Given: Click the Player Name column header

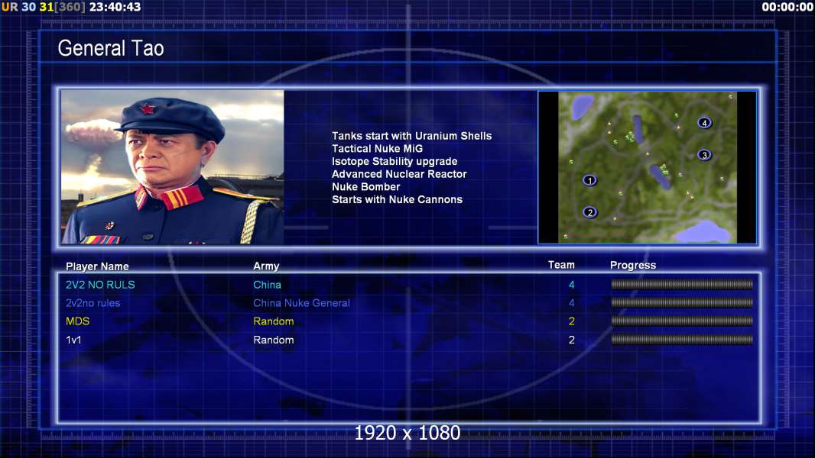Looking at the screenshot, I should pos(97,266).
